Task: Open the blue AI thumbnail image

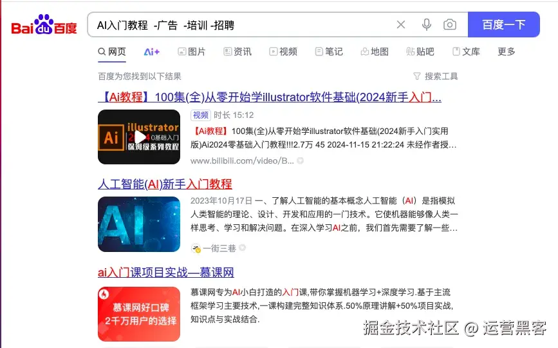Action: click(x=139, y=224)
